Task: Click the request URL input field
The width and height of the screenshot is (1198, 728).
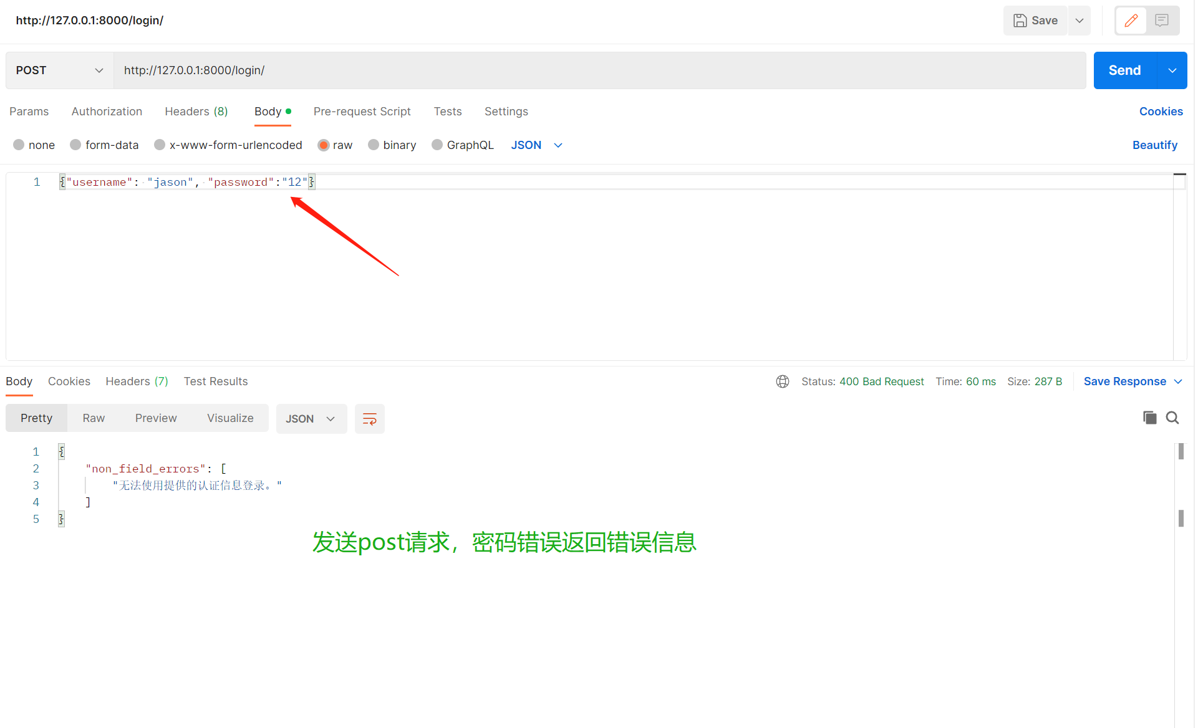Action: pyautogui.click(x=599, y=70)
